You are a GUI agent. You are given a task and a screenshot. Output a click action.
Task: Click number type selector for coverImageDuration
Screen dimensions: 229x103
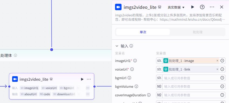click(159, 95)
